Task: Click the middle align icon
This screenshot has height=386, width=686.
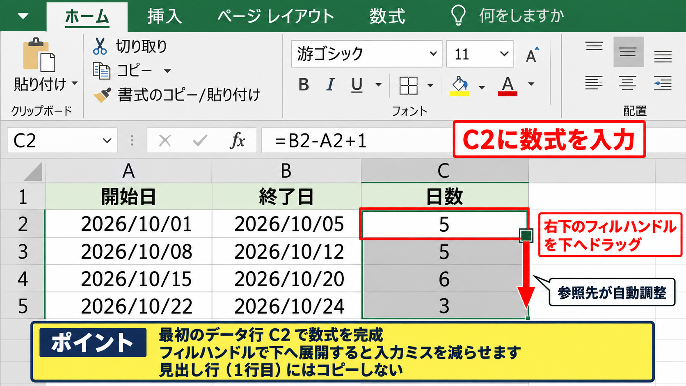Action: [x=628, y=52]
